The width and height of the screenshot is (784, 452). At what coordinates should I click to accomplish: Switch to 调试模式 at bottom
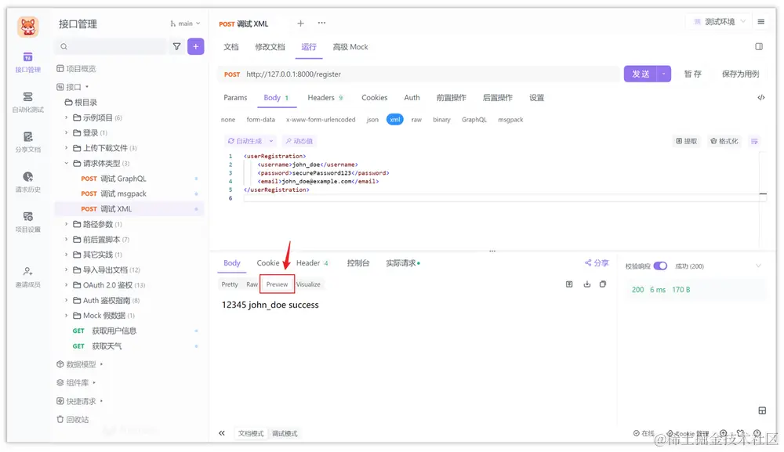coord(285,433)
